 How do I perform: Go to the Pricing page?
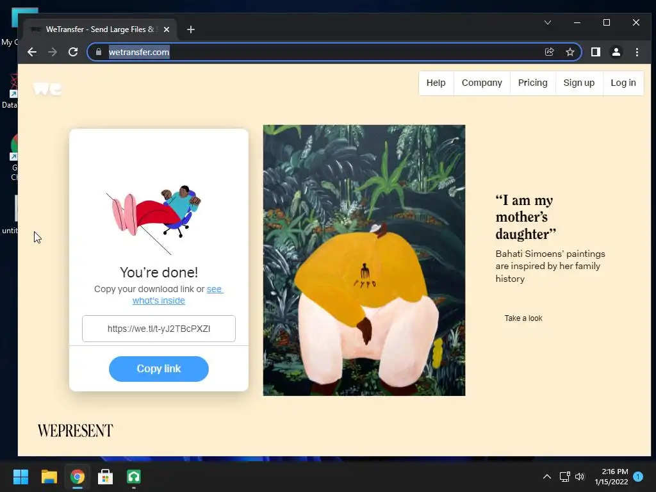[532, 83]
